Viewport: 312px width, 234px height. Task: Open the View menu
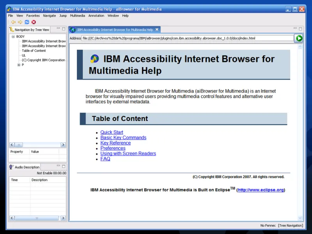(19, 16)
